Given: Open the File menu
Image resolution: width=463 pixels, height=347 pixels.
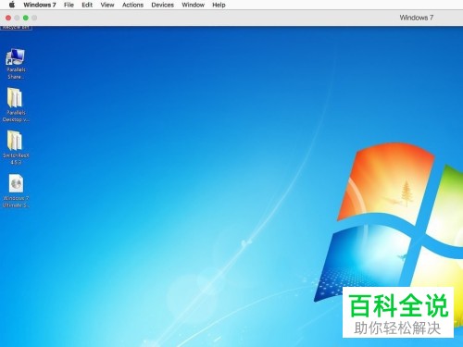Looking at the screenshot, I should (x=69, y=5).
